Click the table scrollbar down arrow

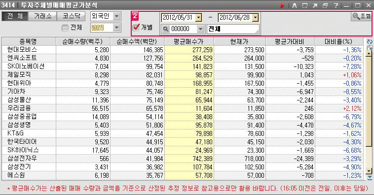pos(369,171)
